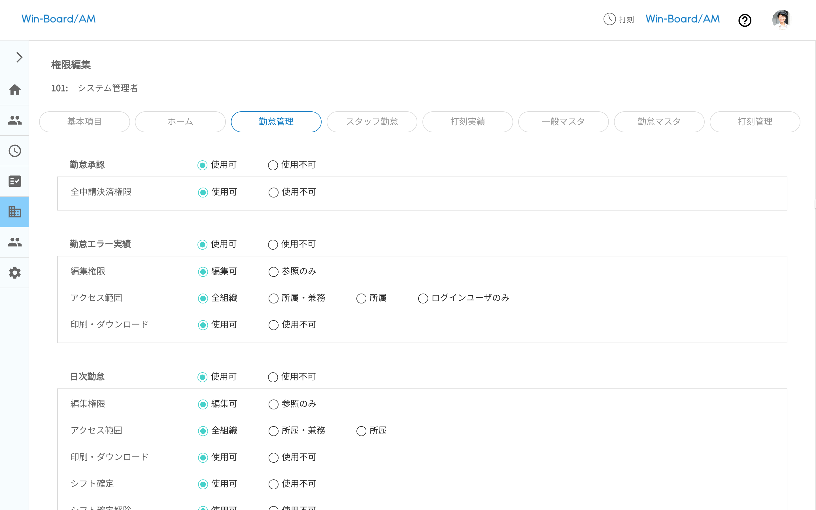Expand the sidebar with the chevron arrow

(x=19, y=57)
